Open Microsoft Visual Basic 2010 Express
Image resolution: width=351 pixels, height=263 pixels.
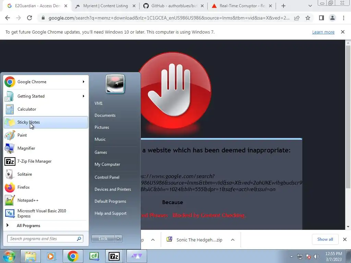pos(46,213)
